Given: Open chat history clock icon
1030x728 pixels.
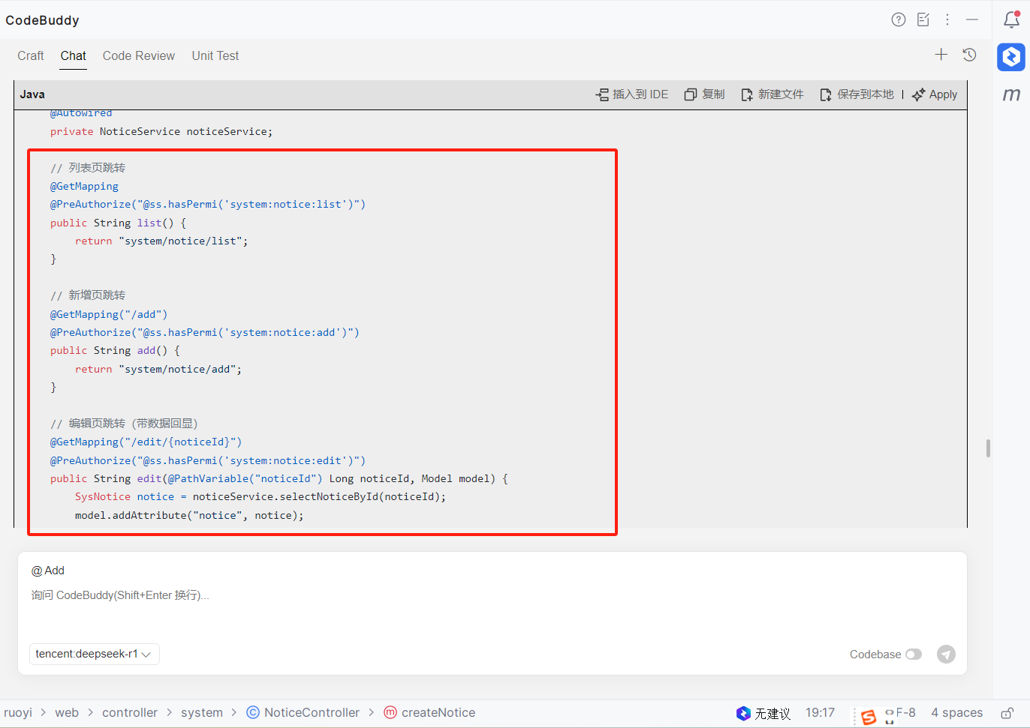Looking at the screenshot, I should click(x=969, y=55).
